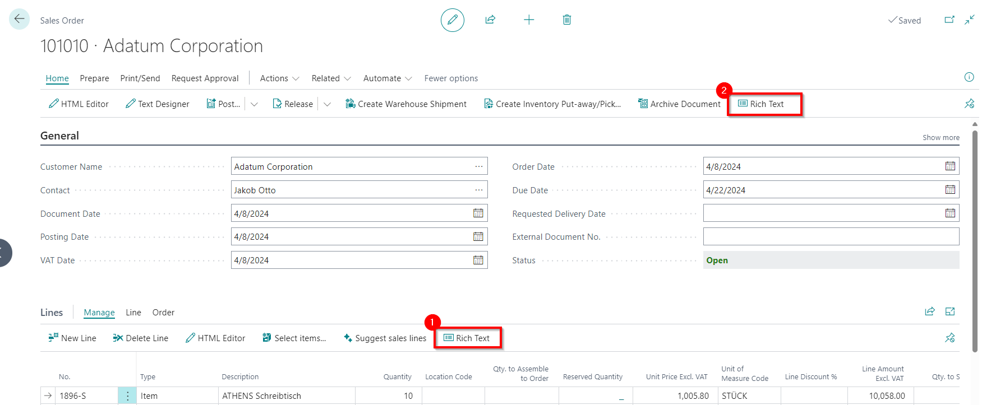Viewport: 1005px width, 405px height.
Task: Open the Prepare tab
Action: pyautogui.click(x=94, y=78)
